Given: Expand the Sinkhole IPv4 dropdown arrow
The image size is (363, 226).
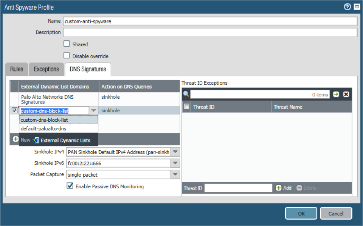Looking at the screenshot, I should pyautogui.click(x=175, y=152).
